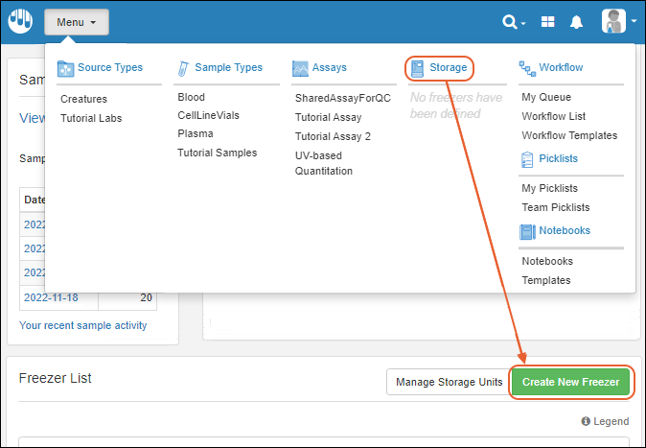
Task: Go to Team Picklists
Action: pyautogui.click(x=555, y=207)
